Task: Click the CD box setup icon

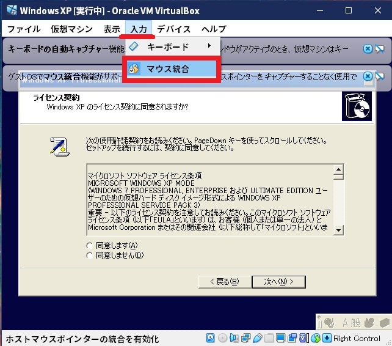Action: point(357,106)
